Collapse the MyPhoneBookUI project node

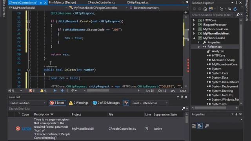(x=194, y=38)
